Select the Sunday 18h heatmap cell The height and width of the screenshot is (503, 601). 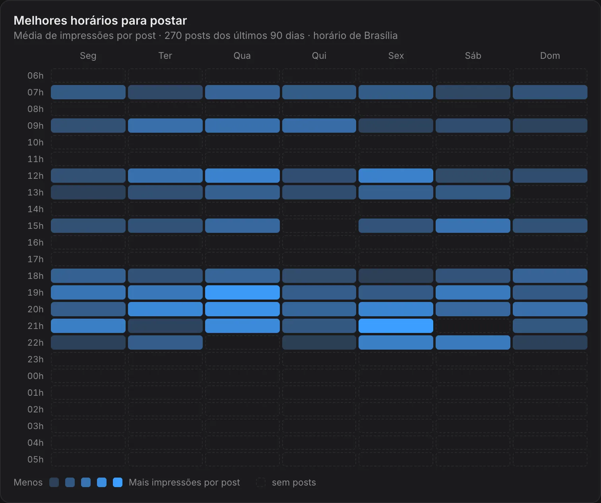[x=550, y=276]
